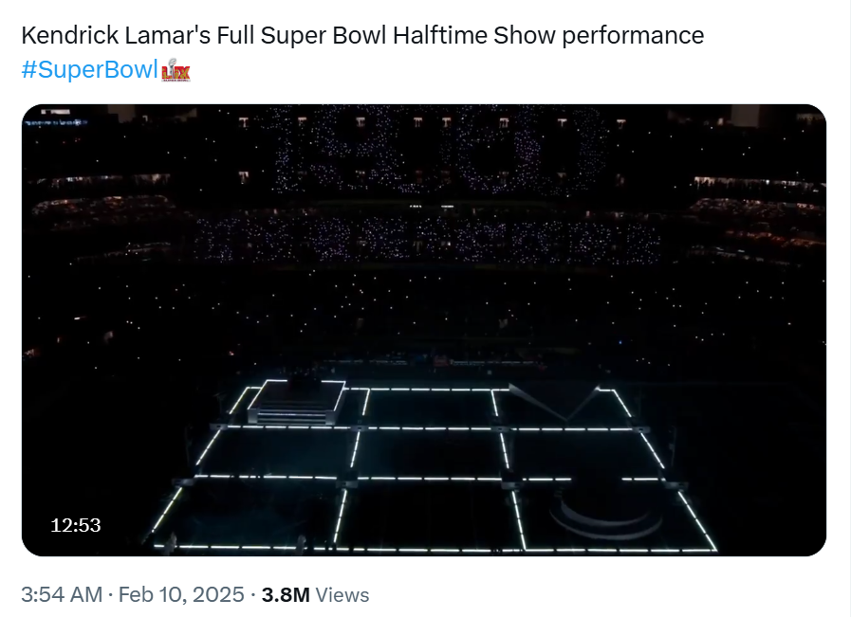Screen dimensions: 851x617
Task: Open the #SuperBowl hashtag link
Action: coord(88,71)
